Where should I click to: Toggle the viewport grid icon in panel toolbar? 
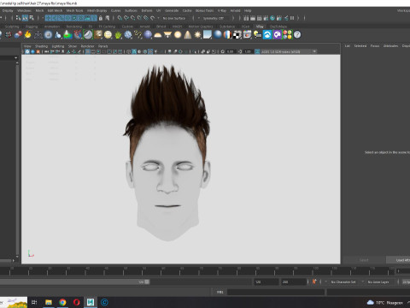(88, 51)
